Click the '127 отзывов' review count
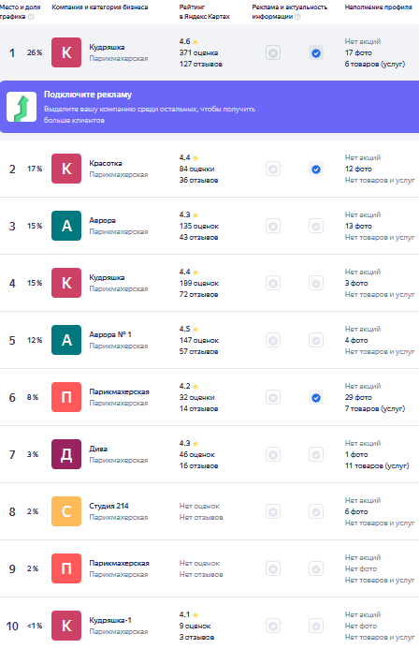The image size is (419, 649). (201, 65)
